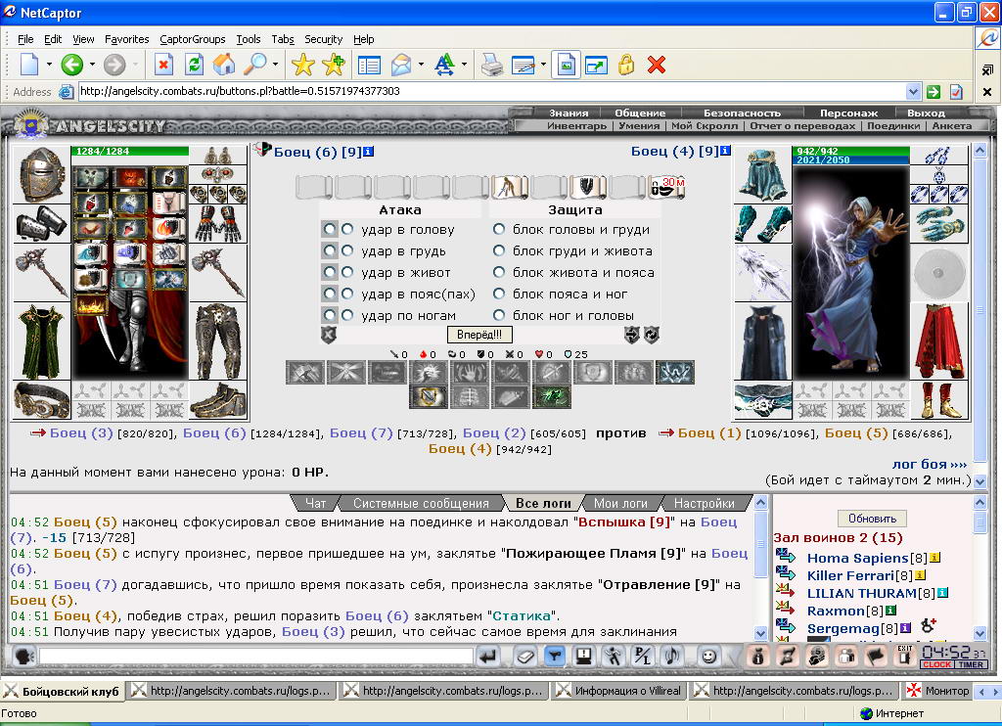Image resolution: width=1002 pixels, height=726 pixels.
Task: Select first radio for удар в живот
Action: pos(329,272)
